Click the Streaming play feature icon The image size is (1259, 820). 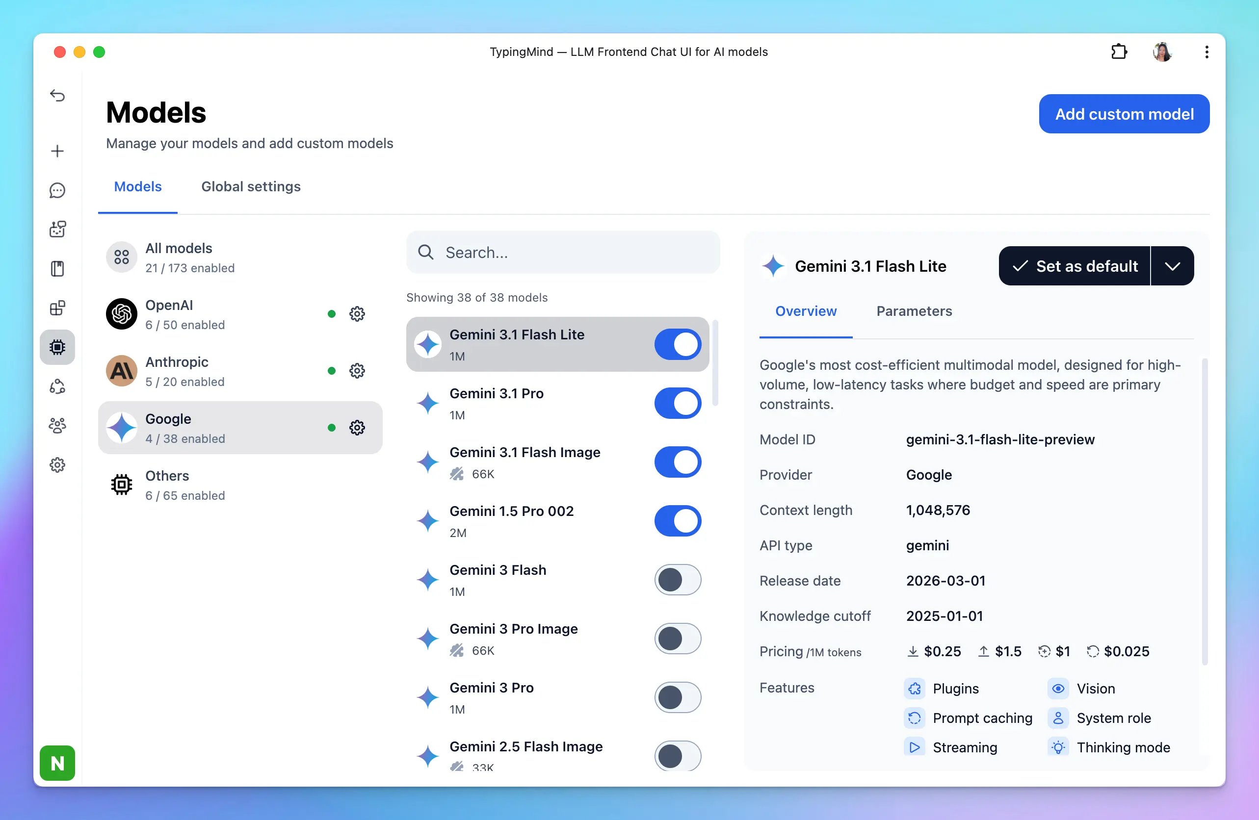pos(915,747)
